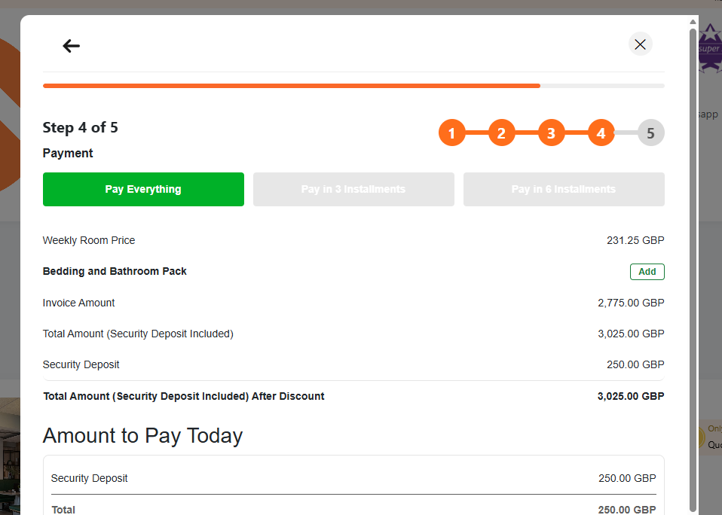722x515 pixels.
Task: Select step 2 circle in stepper
Action: (x=501, y=133)
